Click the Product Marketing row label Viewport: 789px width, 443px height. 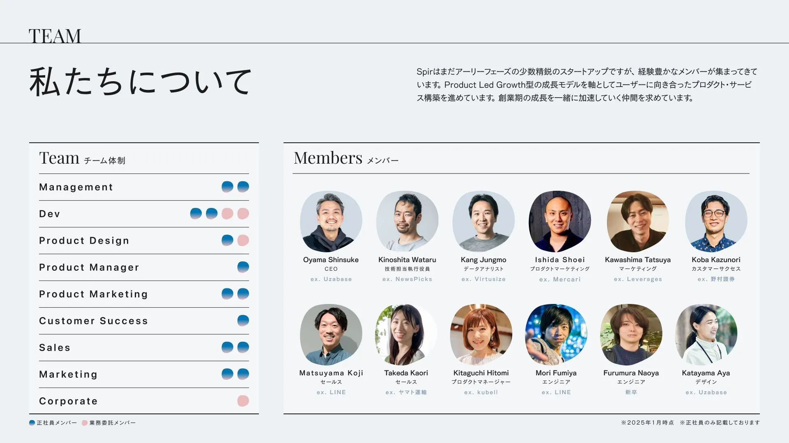click(x=93, y=294)
